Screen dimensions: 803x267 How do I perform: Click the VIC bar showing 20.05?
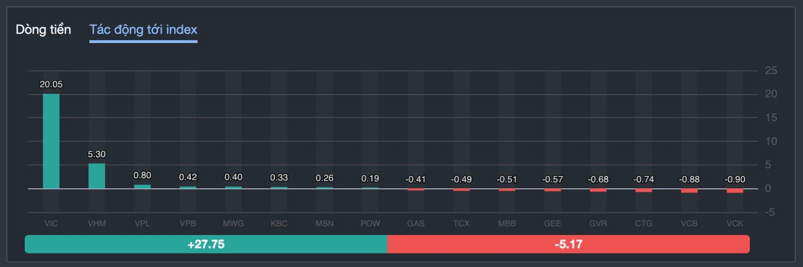pos(51,141)
